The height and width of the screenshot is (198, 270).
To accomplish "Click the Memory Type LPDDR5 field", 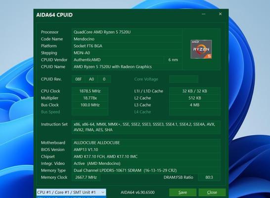I will (x=146, y=170).
